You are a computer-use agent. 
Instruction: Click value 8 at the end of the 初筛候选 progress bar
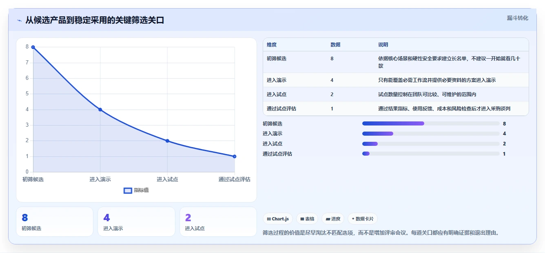505,123
